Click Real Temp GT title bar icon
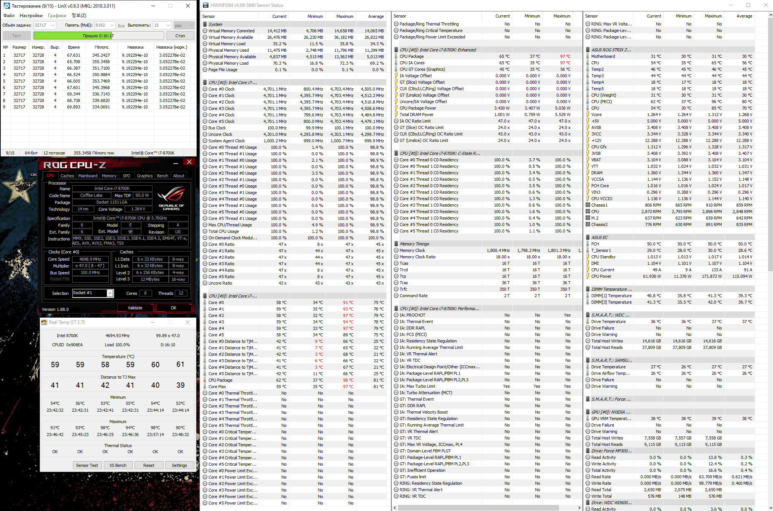 [44, 322]
